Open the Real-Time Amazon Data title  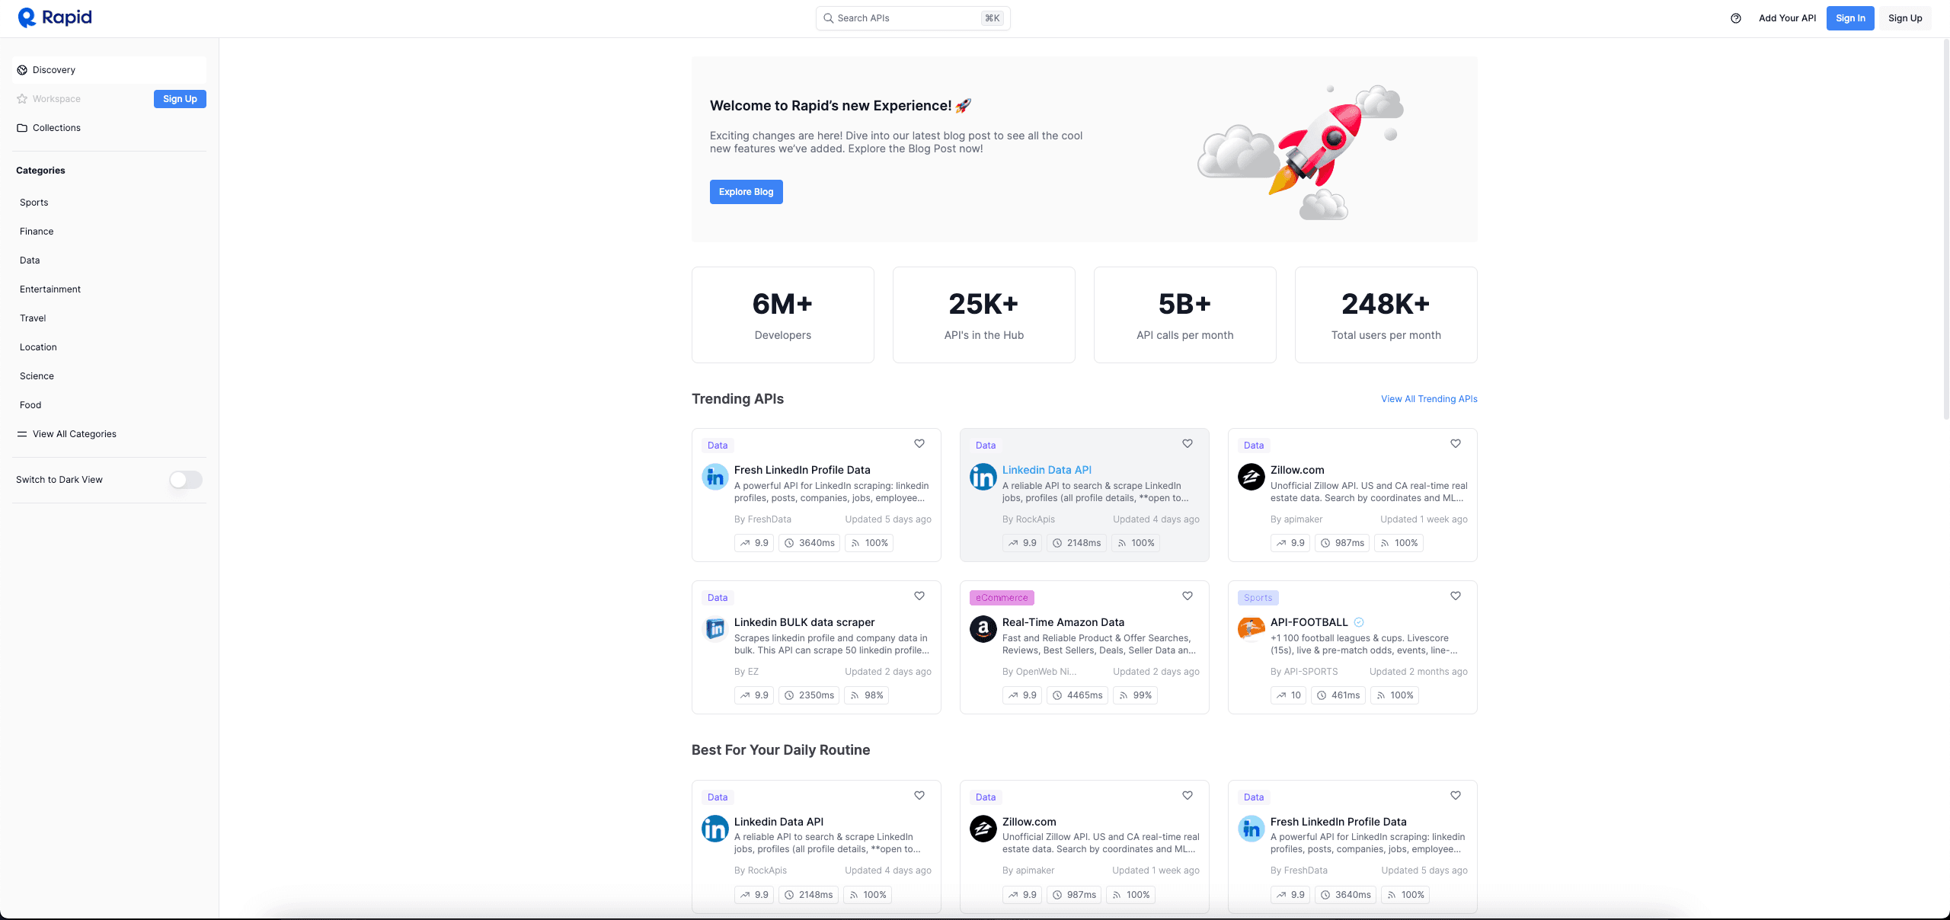[1063, 622]
